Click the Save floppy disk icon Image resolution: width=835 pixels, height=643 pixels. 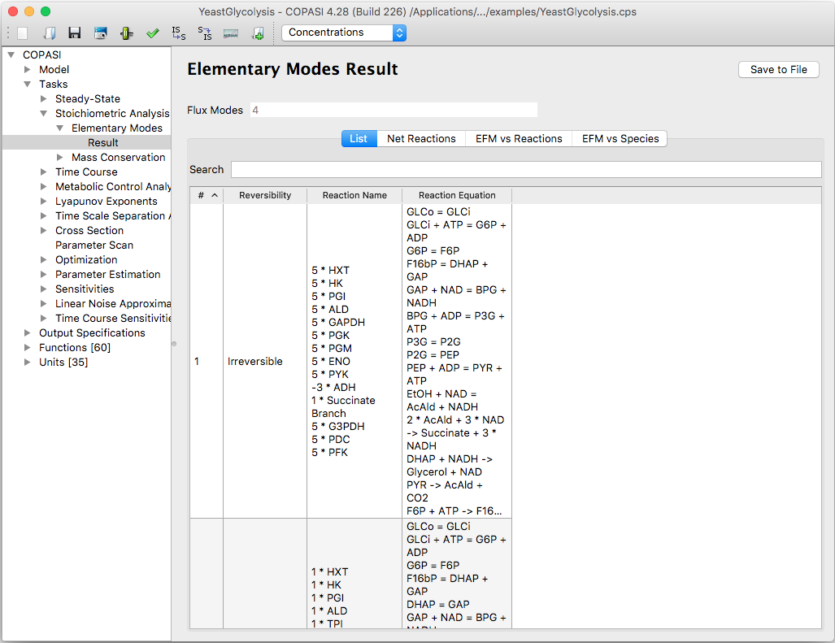click(75, 33)
